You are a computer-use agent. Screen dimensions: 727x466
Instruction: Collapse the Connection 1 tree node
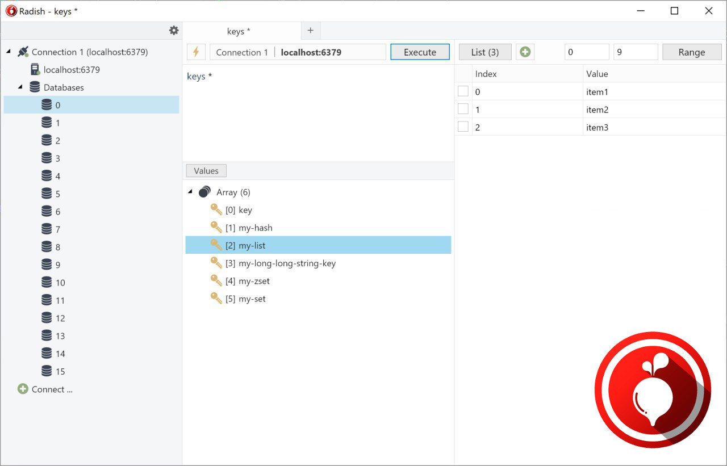coord(9,52)
